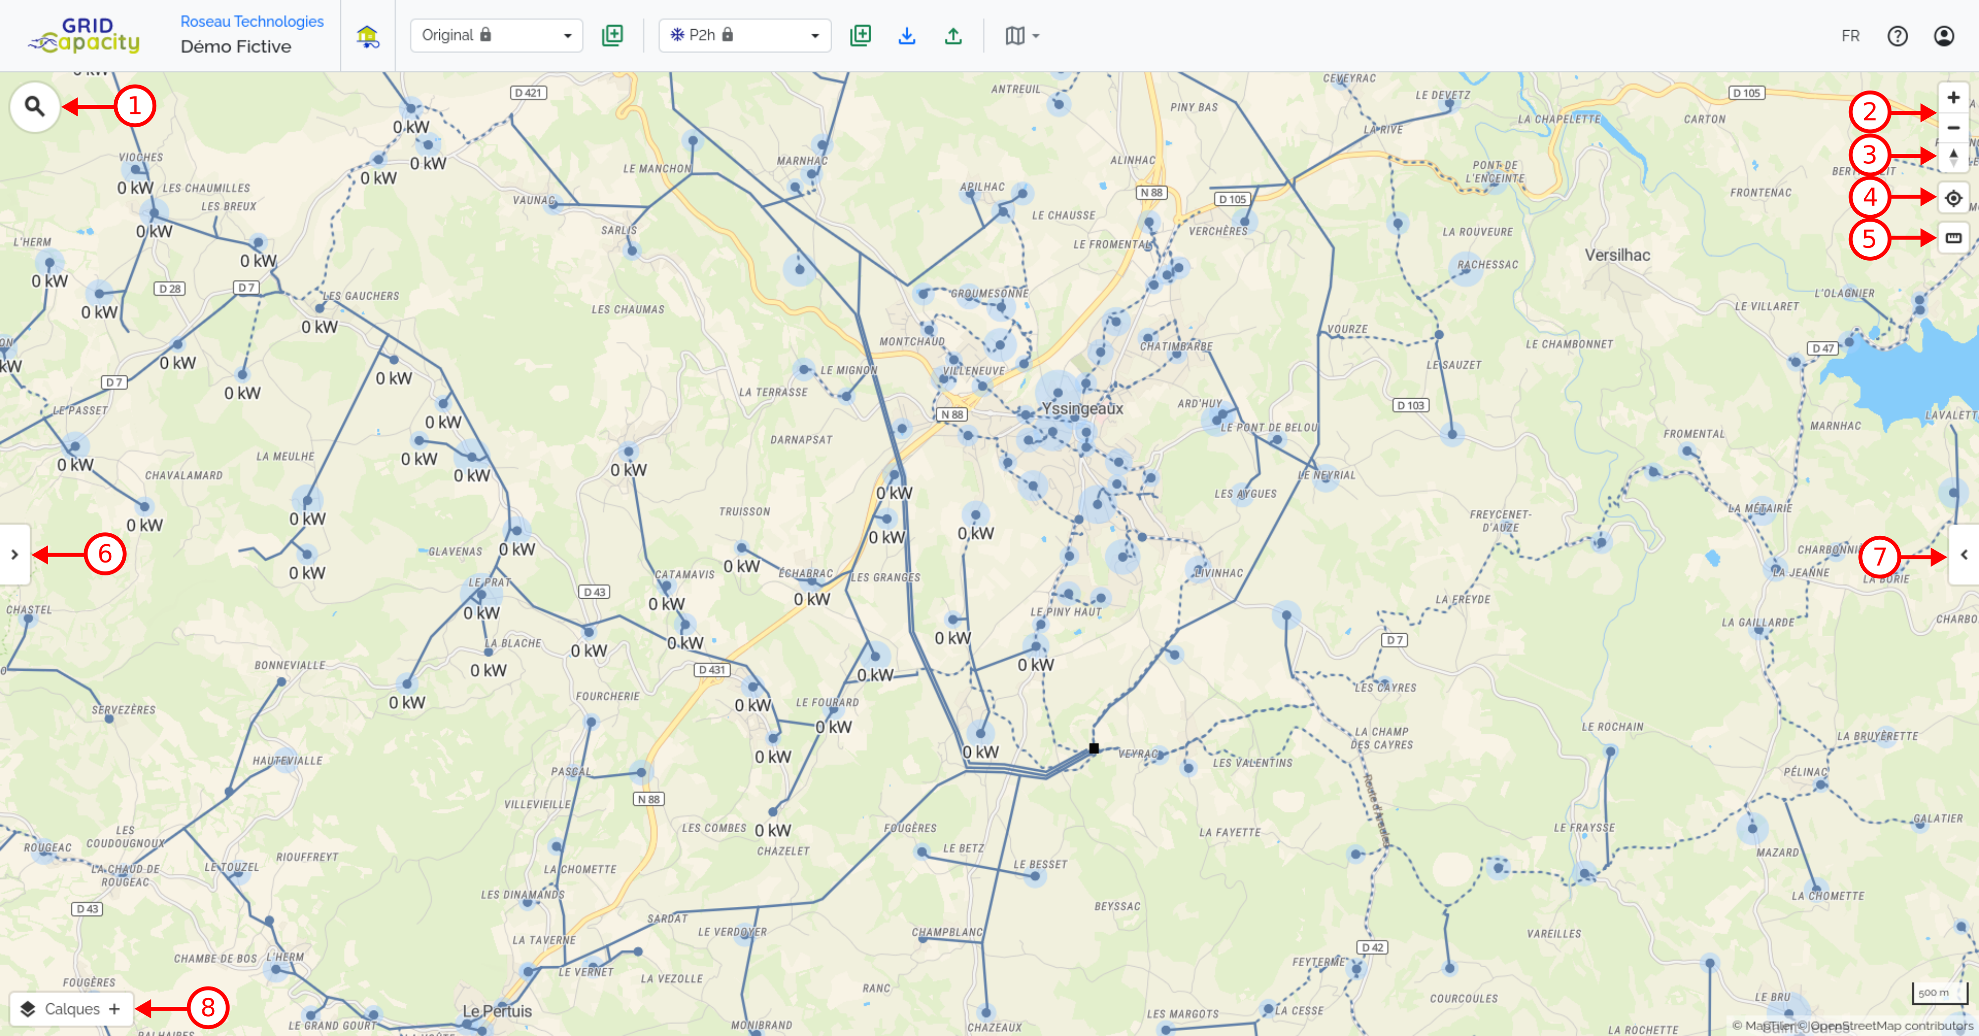Click the FROMENTAL place label
1979x1036 pixels.
click(x=1694, y=434)
